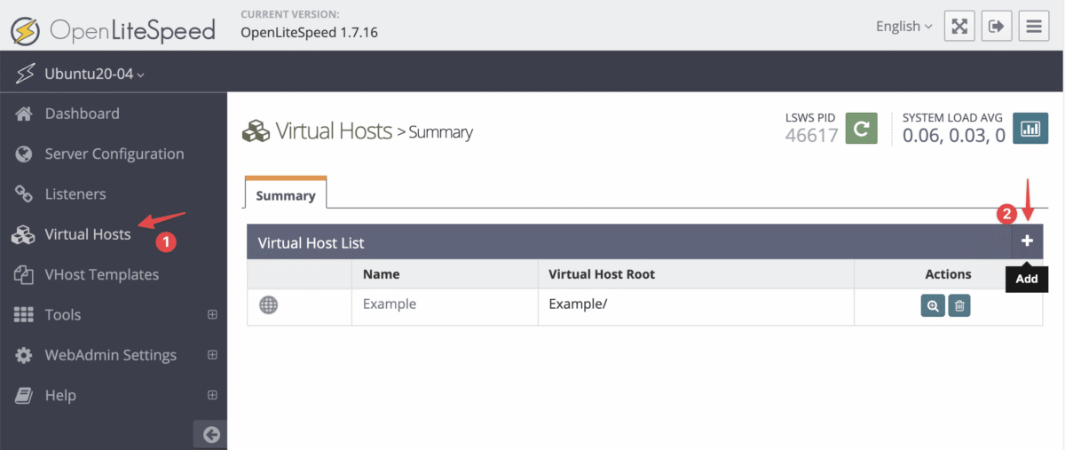Add a new virtual host
This screenshot has height=450, width=1065.
(x=1027, y=241)
